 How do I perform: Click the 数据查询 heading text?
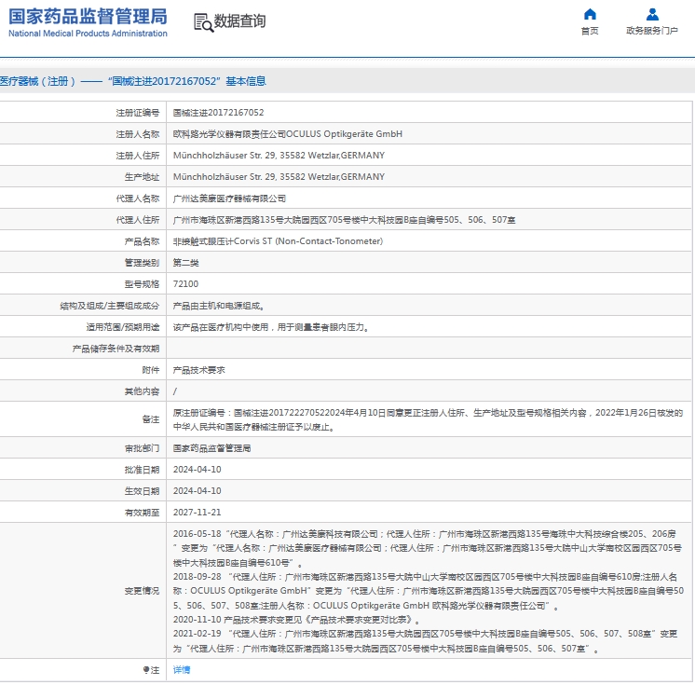pyautogui.click(x=239, y=21)
